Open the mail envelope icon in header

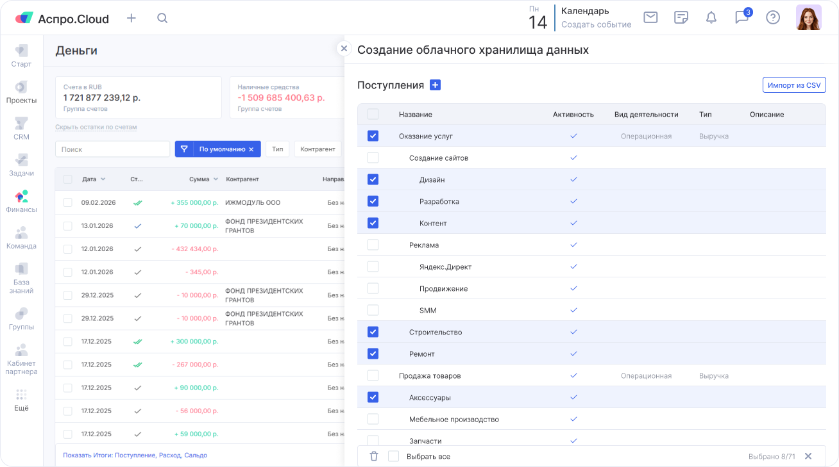[x=650, y=18]
